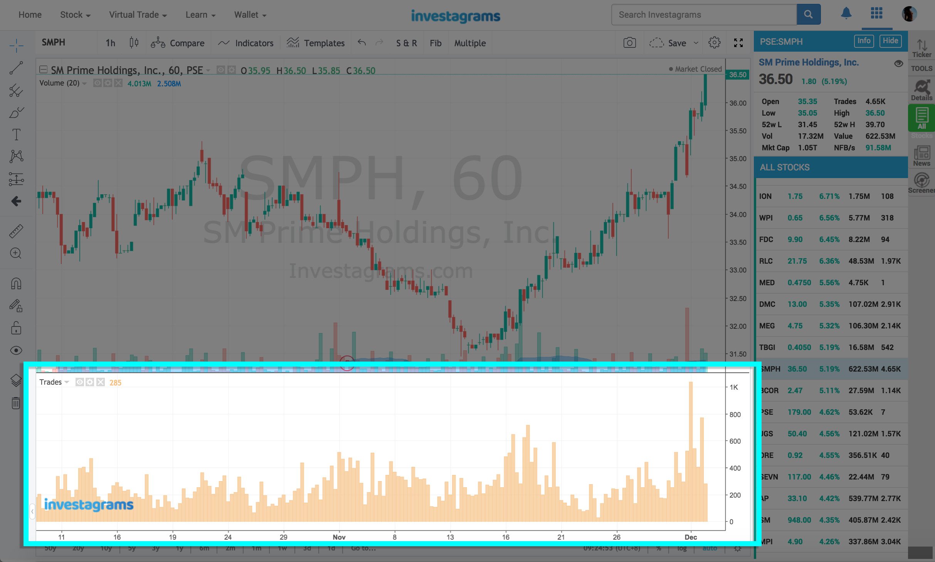Click the back arrow tool icon
The width and height of the screenshot is (935, 562).
tap(16, 201)
